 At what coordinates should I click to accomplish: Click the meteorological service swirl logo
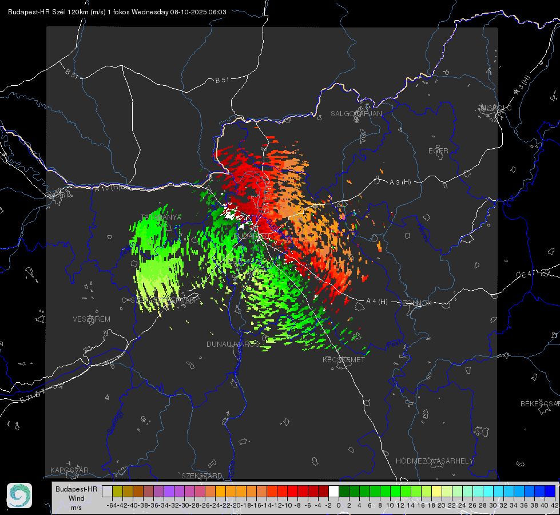tap(19, 496)
